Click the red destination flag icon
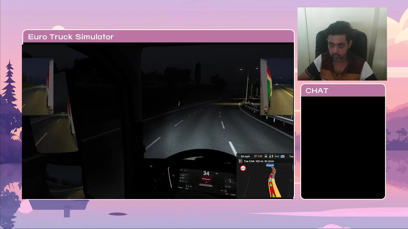Image resolution: width=408 pixels, height=229 pixels. (240, 161)
